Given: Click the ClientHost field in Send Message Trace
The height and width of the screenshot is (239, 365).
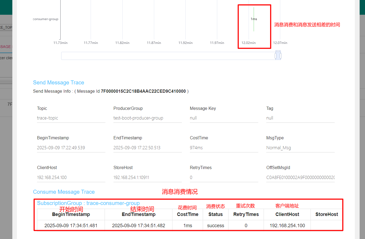Looking at the screenshot, I should (x=71, y=177).
